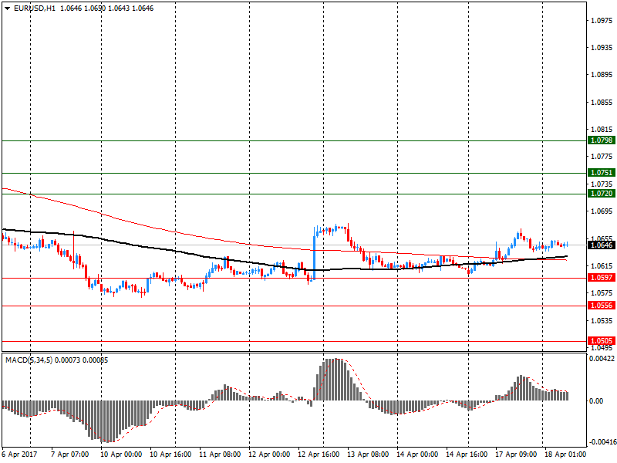Click the tall blue candle of 12 Apr
Image resolution: width=617 pixels, height=463 pixels.
point(315,258)
